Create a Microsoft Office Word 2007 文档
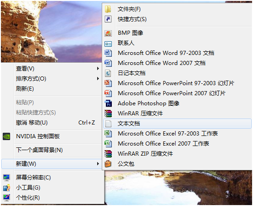 [177, 63]
